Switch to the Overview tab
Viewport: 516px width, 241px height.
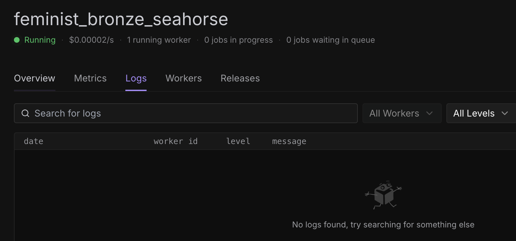(x=34, y=78)
